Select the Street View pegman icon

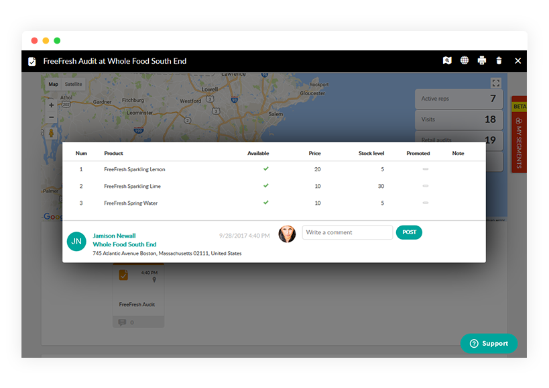click(x=51, y=133)
